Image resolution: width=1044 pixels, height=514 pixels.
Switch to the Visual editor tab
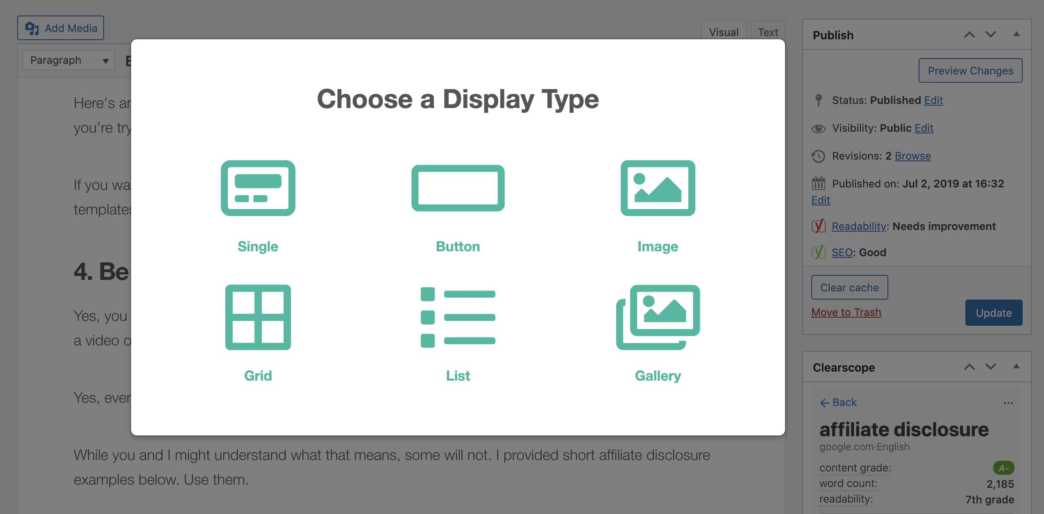724,32
